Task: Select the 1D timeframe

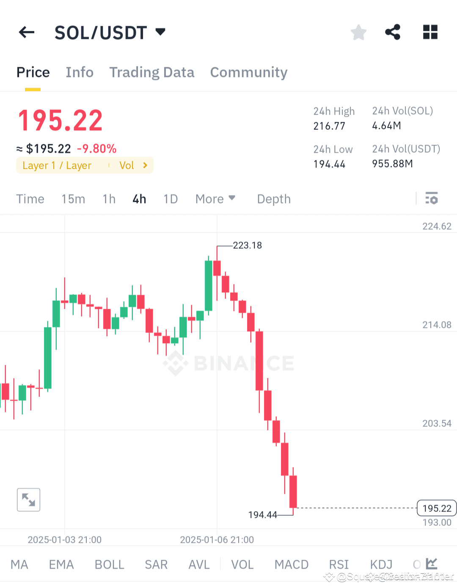Action: coord(171,198)
